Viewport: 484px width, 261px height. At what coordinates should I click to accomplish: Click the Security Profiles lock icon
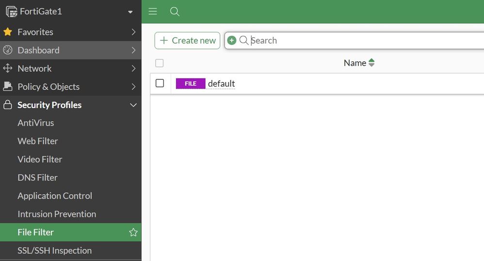tap(7, 105)
